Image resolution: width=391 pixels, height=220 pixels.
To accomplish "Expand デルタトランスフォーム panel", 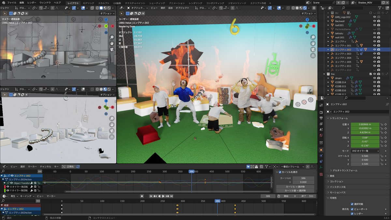I will tap(345, 170).
